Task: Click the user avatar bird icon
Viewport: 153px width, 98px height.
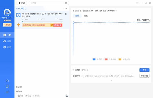Action: 7,13
